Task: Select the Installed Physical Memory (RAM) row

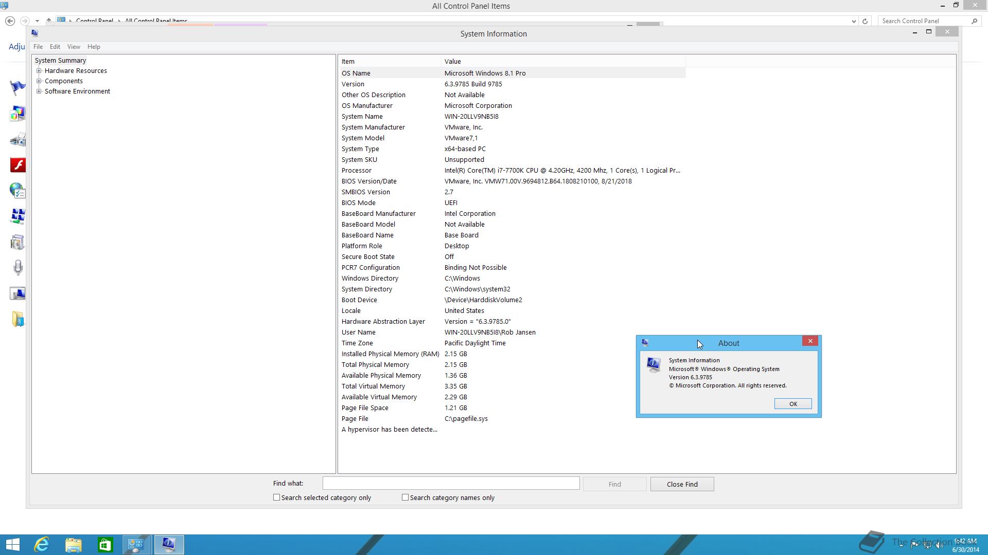Action: [x=512, y=354]
